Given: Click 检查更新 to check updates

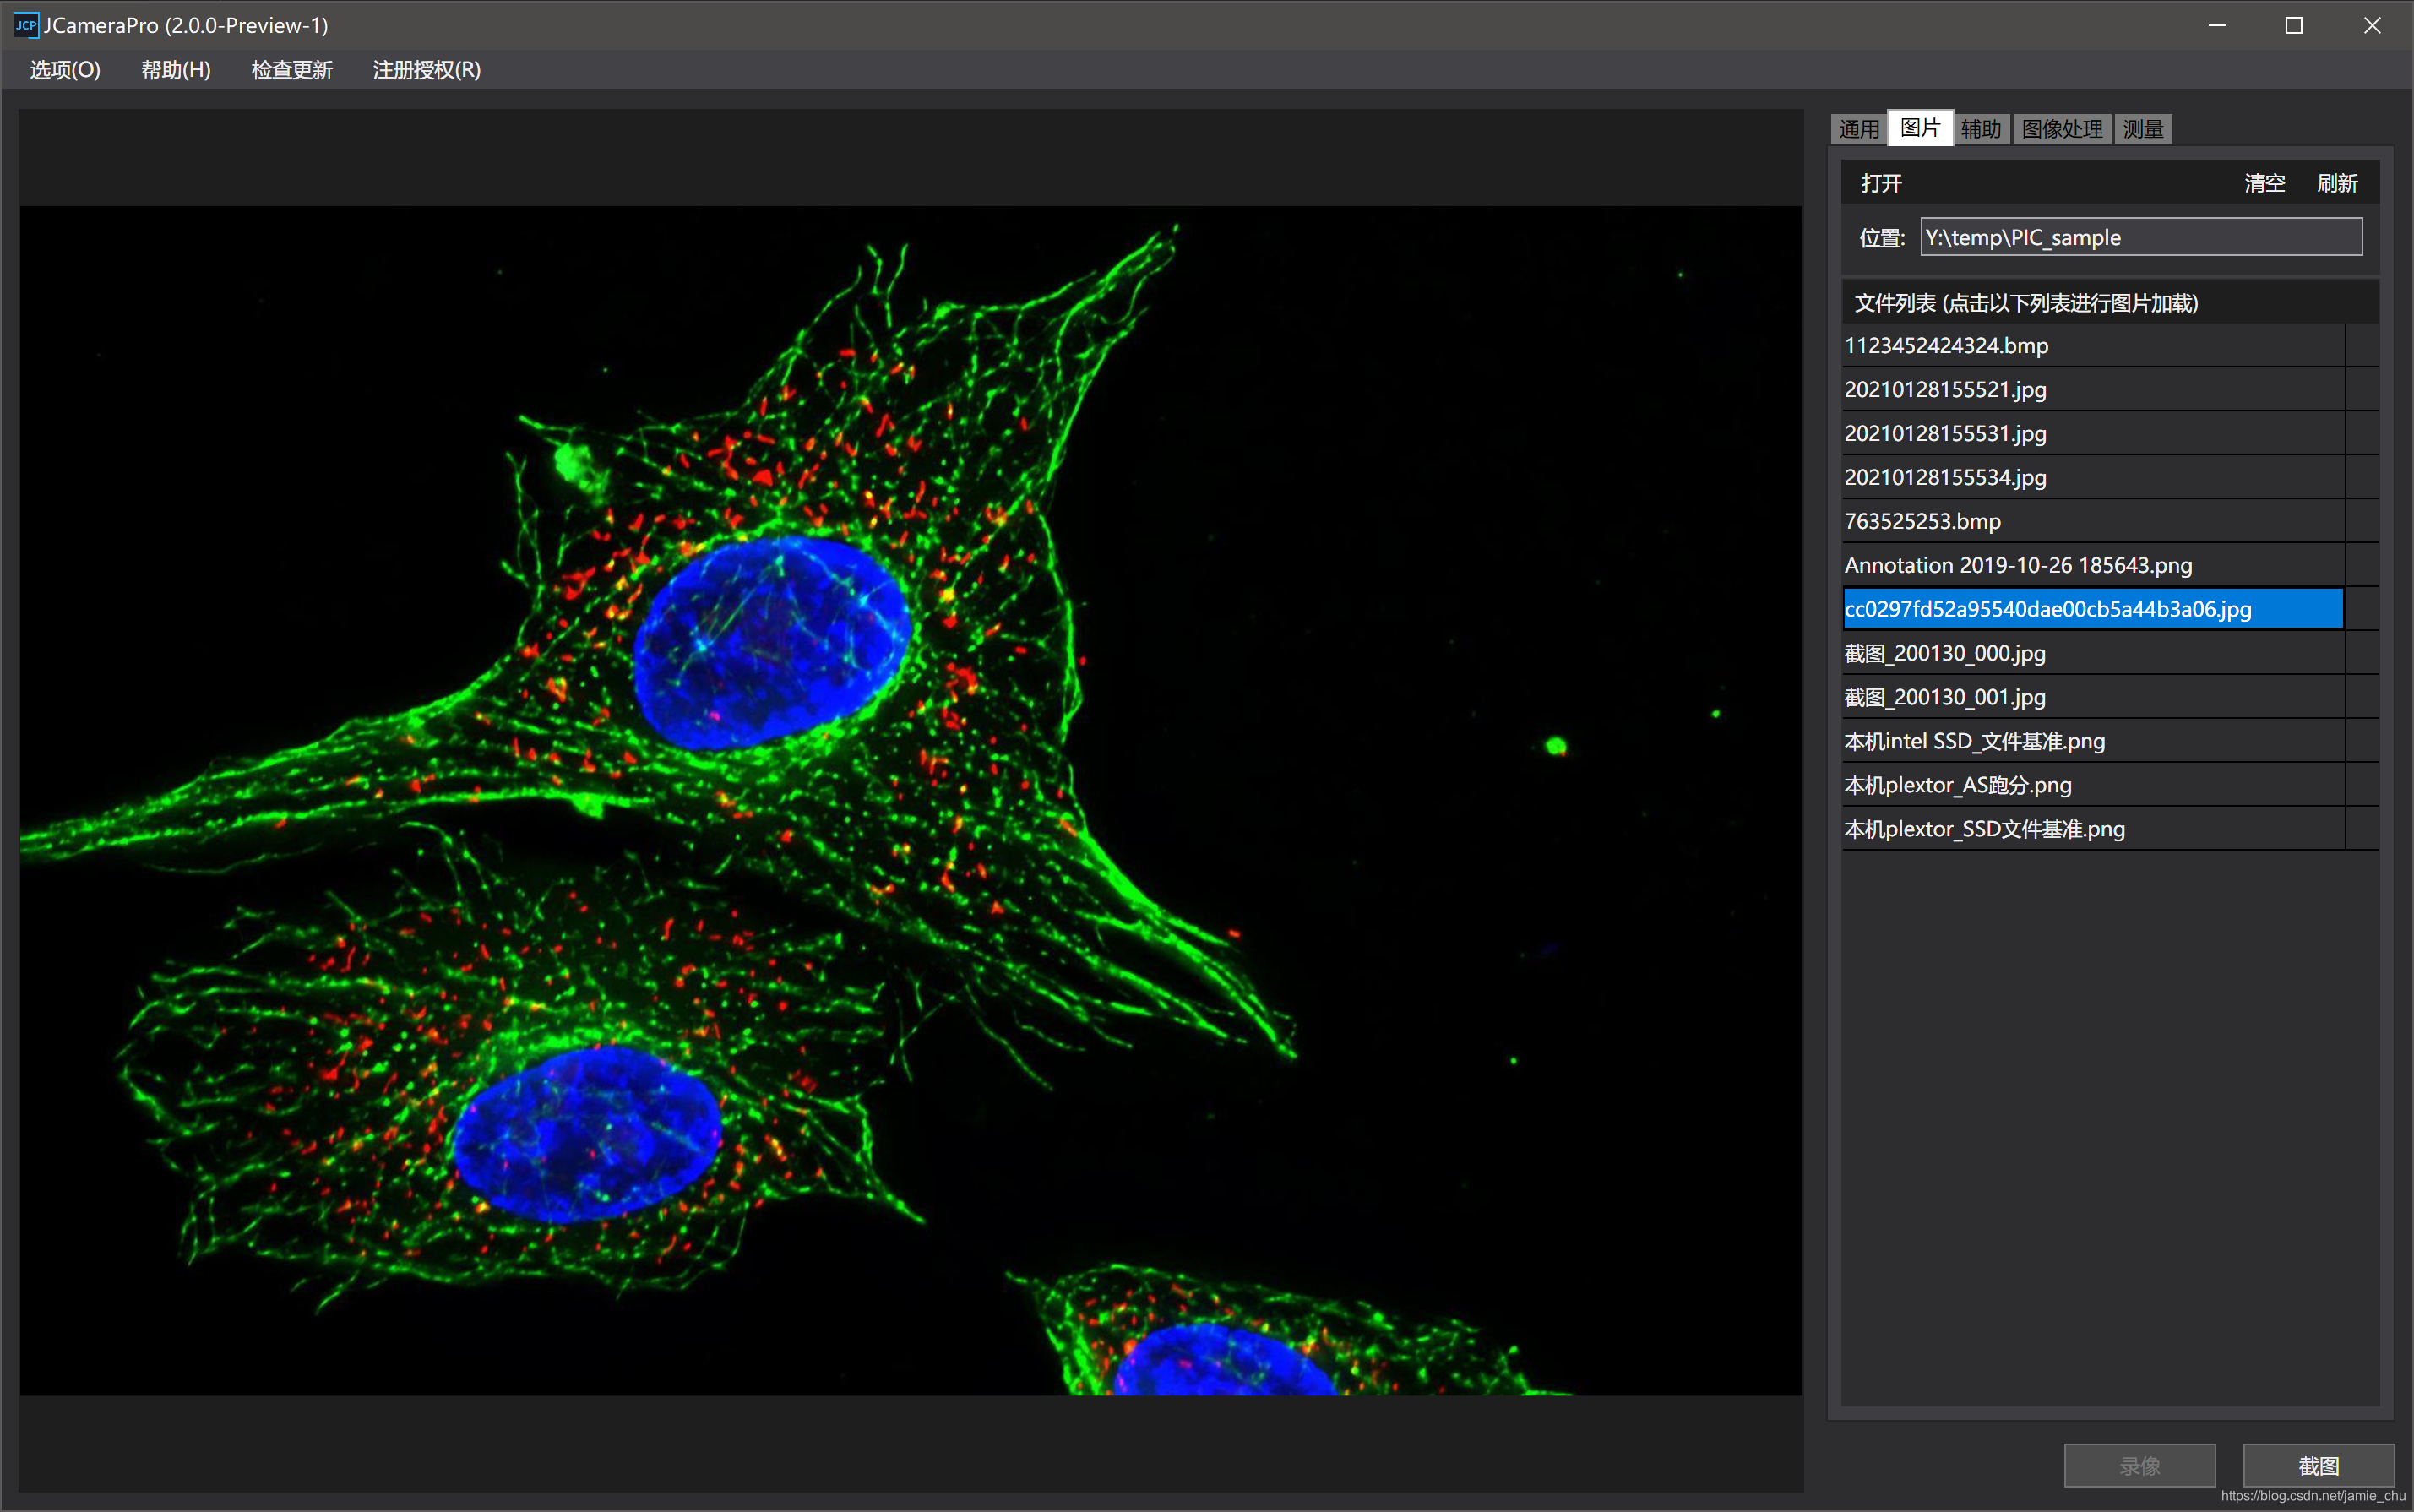Looking at the screenshot, I should point(291,70).
